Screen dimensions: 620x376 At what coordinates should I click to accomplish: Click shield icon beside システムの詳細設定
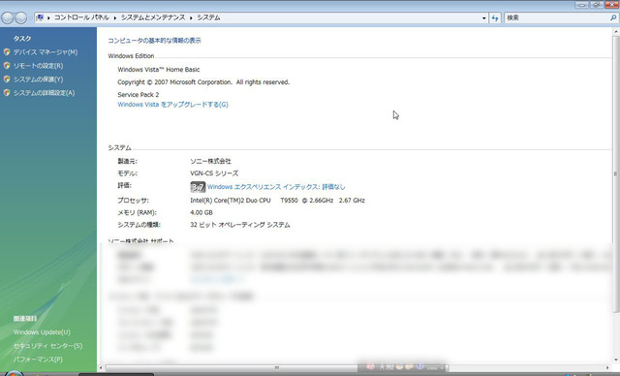[7, 93]
